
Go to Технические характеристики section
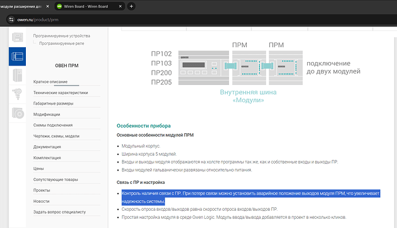click(60, 93)
